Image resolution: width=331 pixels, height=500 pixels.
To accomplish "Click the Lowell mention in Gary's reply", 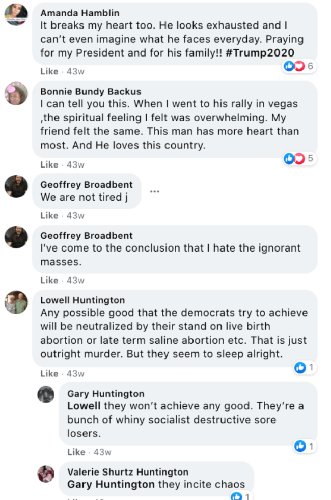I will (84, 406).
